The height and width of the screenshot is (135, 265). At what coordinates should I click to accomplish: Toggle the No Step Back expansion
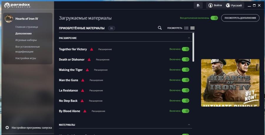tap(185, 101)
